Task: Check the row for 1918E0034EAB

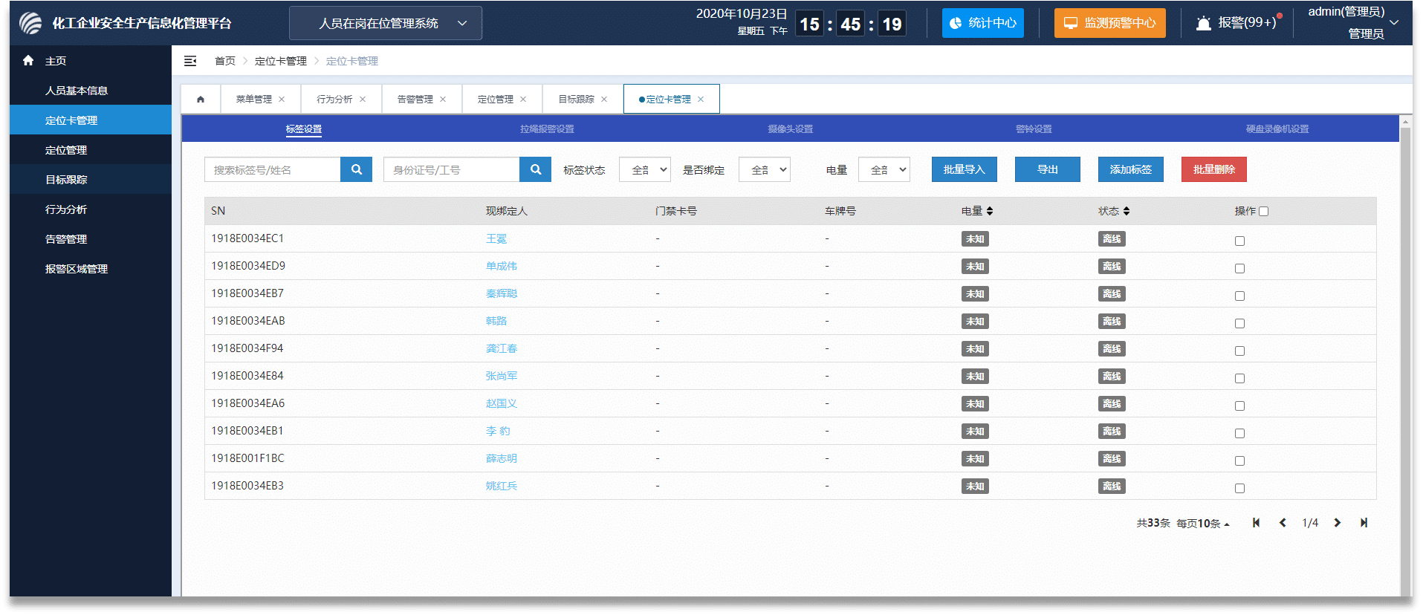Action: click(1239, 323)
